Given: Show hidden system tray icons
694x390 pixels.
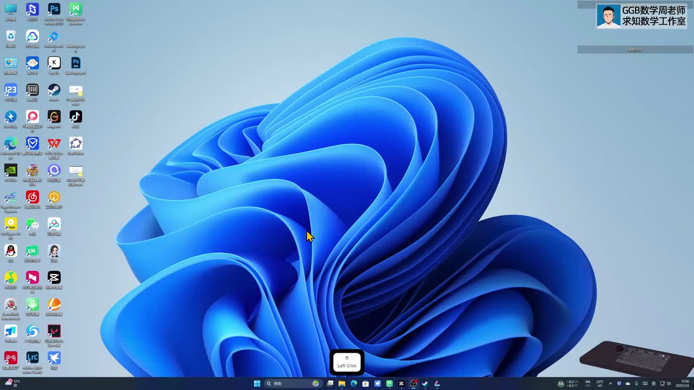Looking at the screenshot, I should (611, 383).
